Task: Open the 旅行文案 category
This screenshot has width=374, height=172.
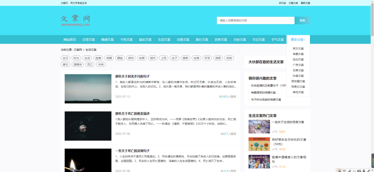Action: (202, 39)
